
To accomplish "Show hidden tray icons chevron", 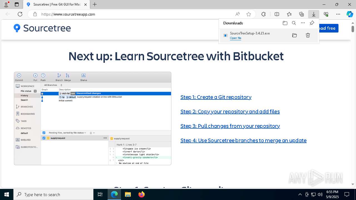I will 300,194.
